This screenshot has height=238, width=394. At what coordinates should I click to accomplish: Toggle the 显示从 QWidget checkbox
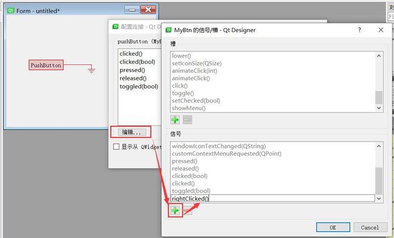(116, 147)
